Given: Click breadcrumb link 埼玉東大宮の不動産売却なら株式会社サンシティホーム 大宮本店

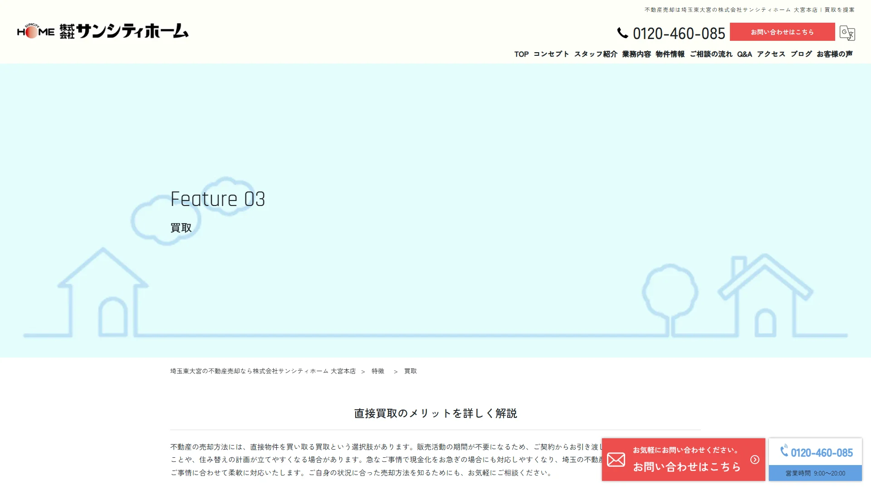Looking at the screenshot, I should point(263,371).
